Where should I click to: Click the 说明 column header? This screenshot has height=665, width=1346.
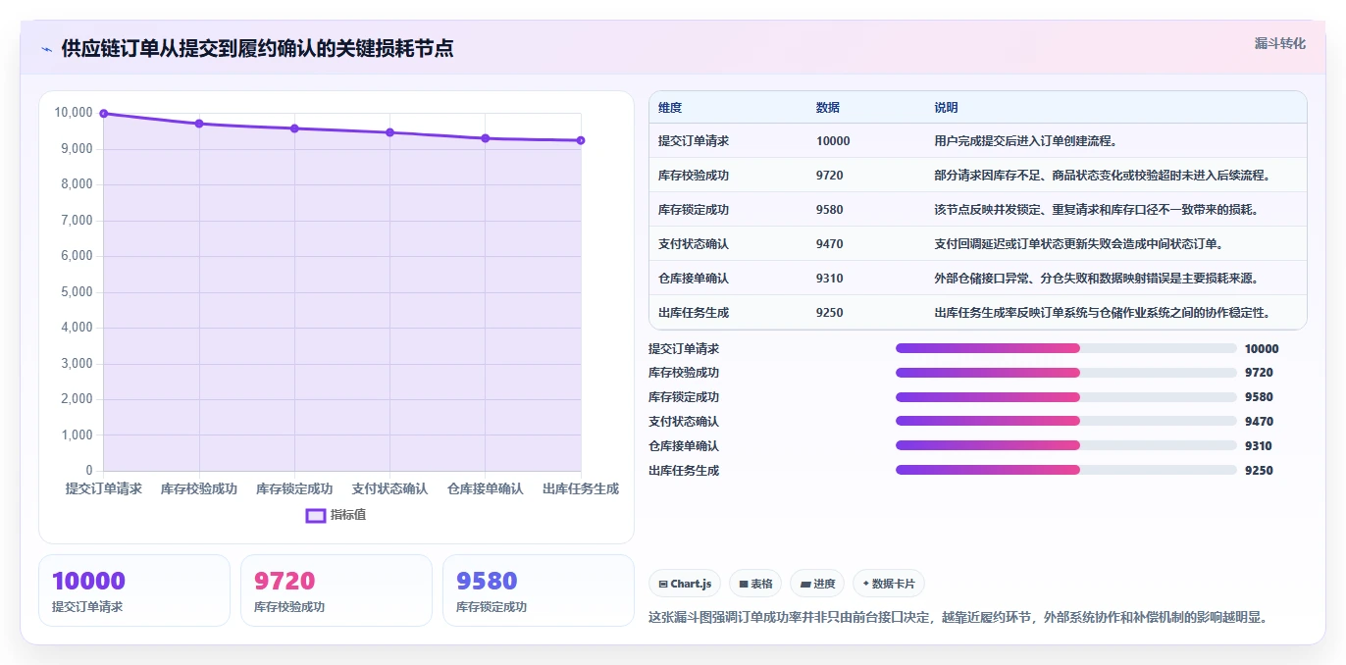coord(946,108)
